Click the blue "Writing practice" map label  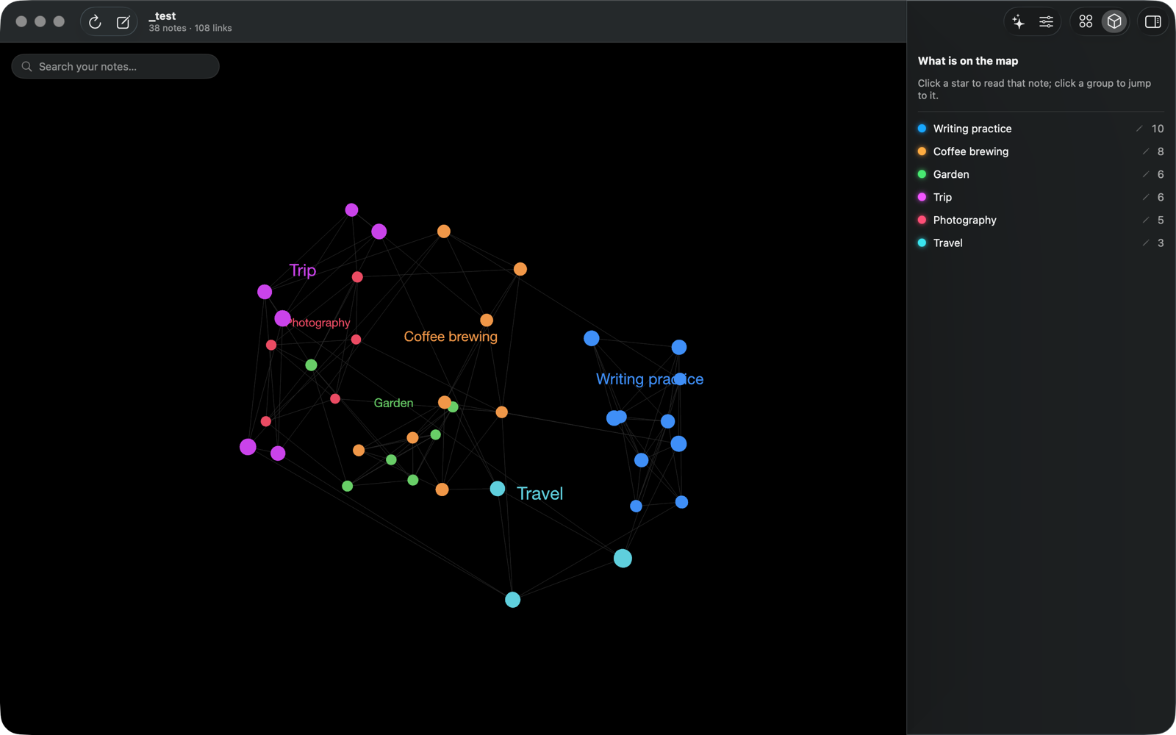pos(650,379)
